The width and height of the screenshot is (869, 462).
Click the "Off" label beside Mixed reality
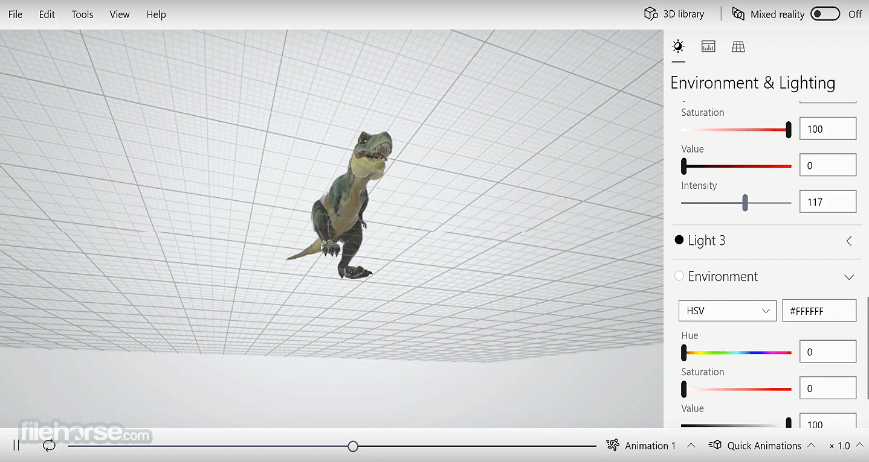[x=855, y=14]
